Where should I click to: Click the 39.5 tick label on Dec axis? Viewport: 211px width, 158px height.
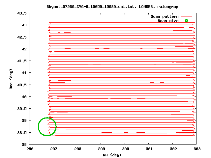coord(22,109)
